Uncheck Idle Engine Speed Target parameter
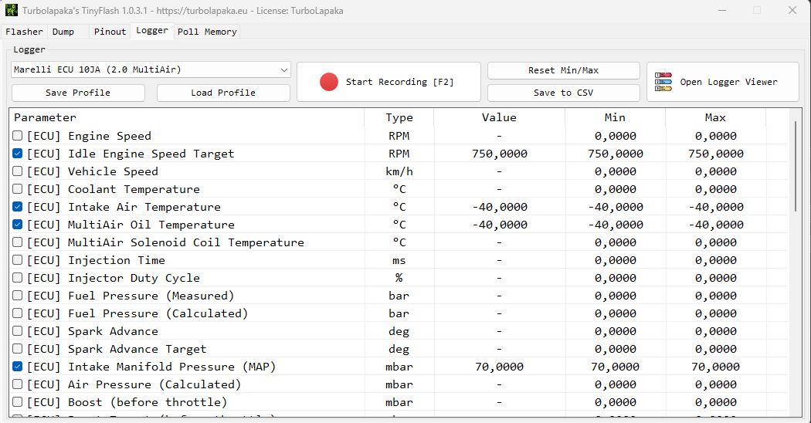Viewport: 811px width, 423px height. pos(18,154)
